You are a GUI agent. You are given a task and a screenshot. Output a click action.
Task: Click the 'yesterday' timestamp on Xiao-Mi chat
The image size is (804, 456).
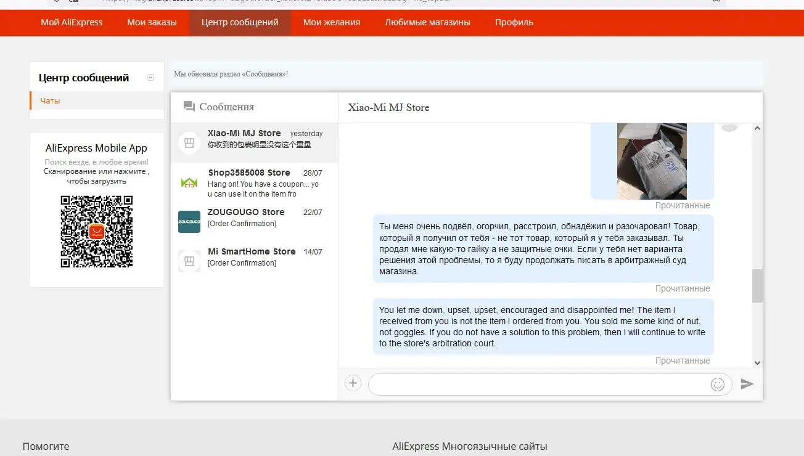(306, 134)
